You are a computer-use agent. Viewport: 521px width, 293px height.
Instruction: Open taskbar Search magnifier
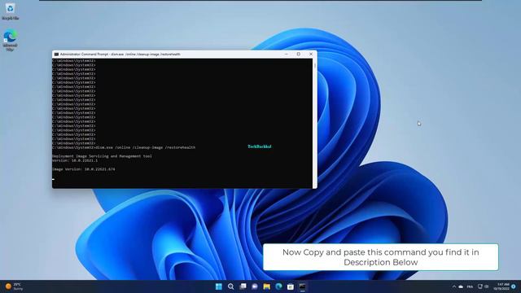tap(230, 286)
